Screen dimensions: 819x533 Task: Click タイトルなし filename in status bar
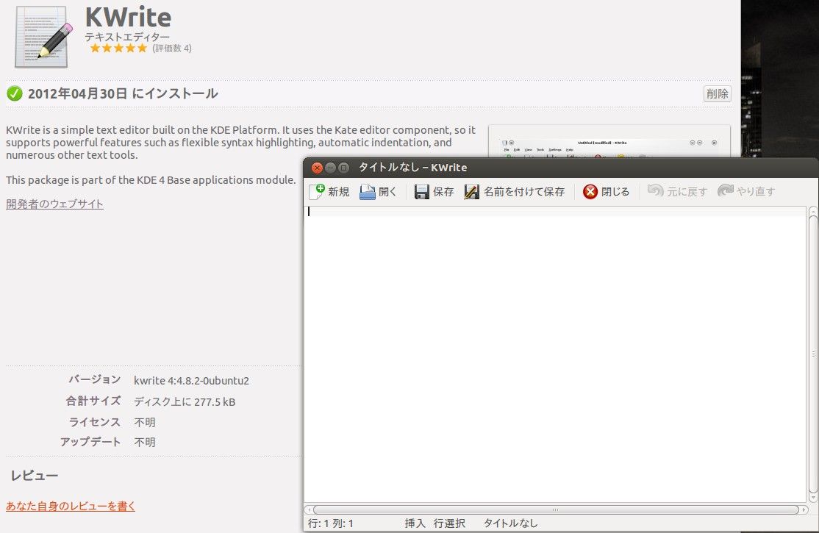pos(510,523)
